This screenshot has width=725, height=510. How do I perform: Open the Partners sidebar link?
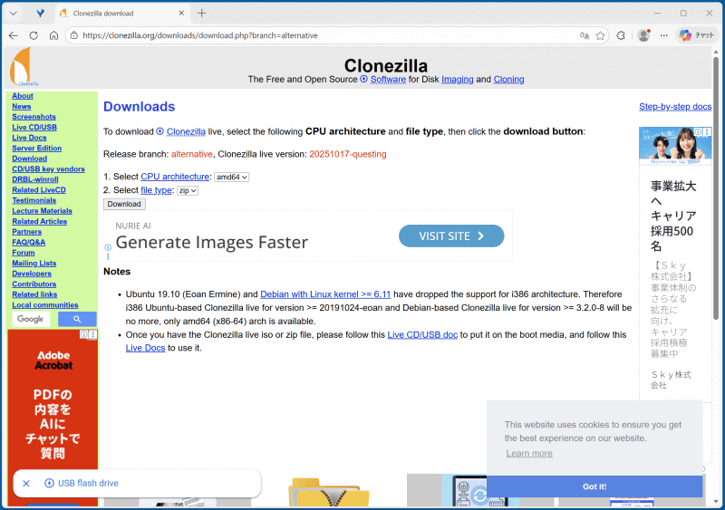[x=27, y=232]
